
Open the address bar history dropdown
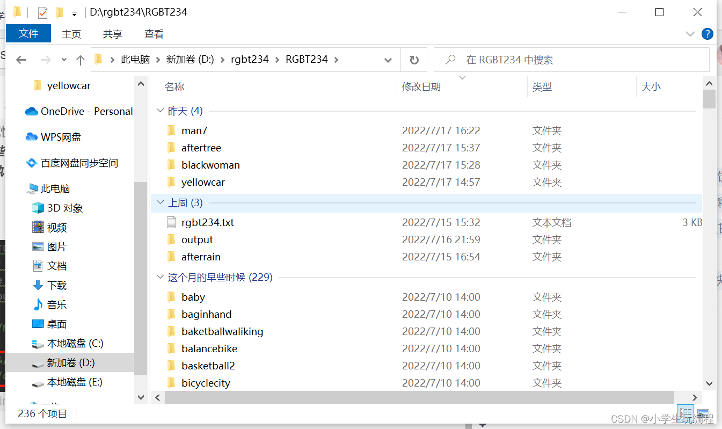(388, 60)
